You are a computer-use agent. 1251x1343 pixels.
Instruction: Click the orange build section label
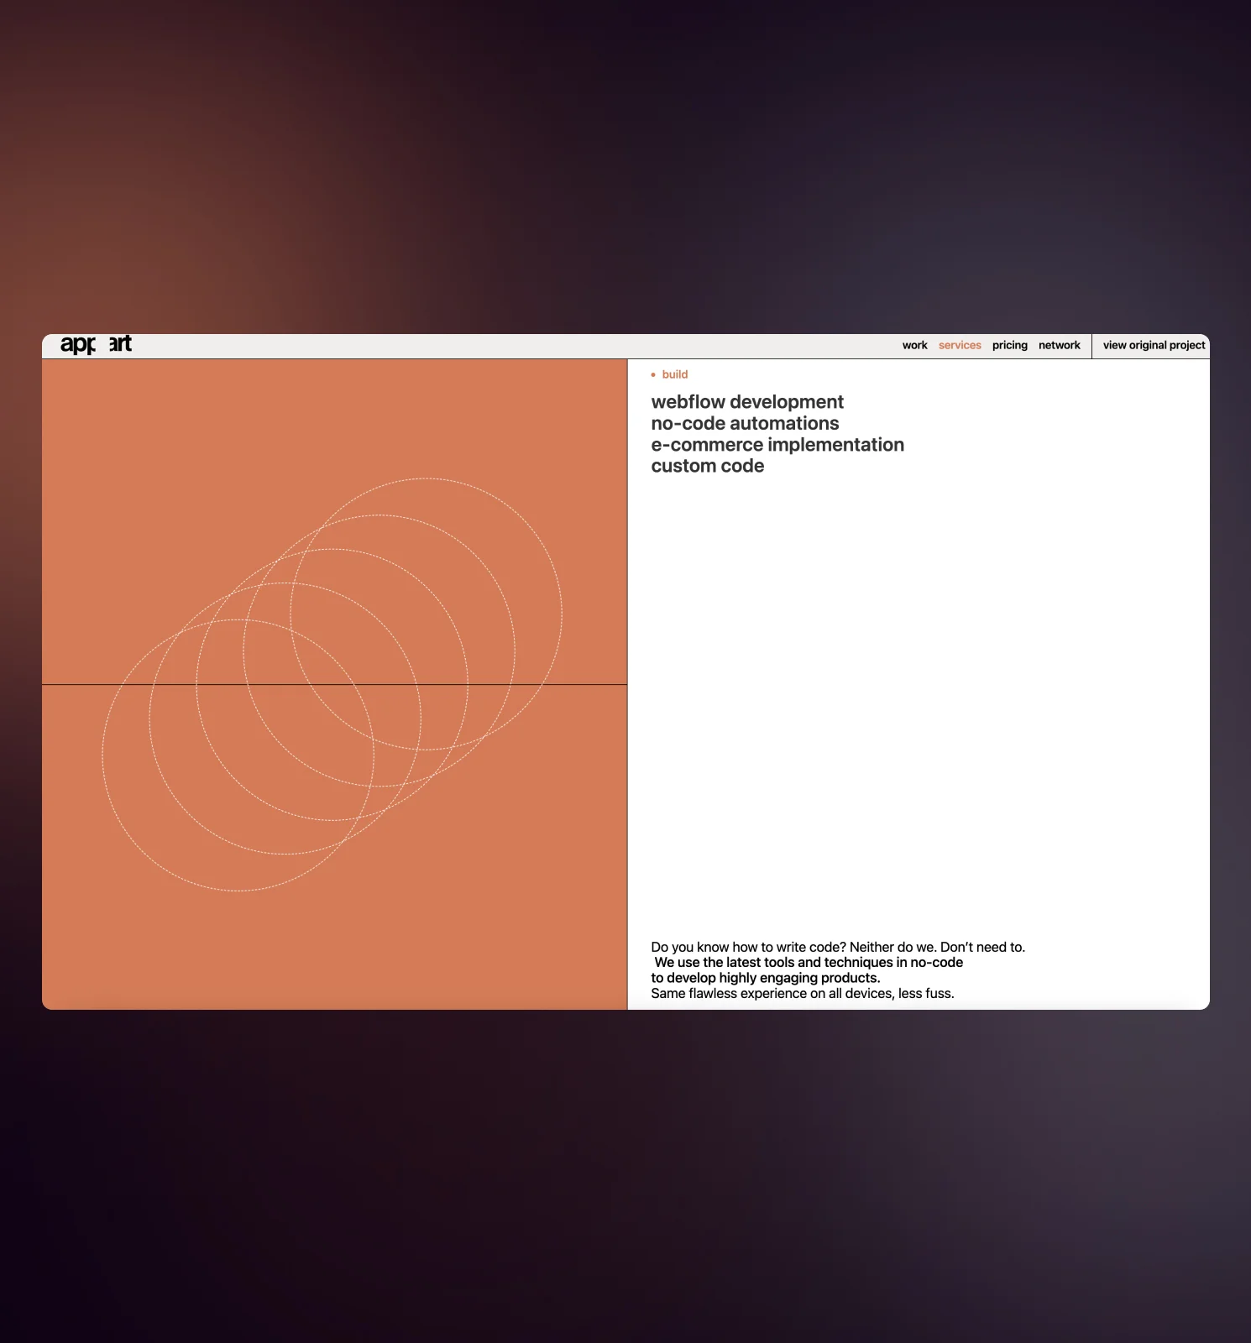[x=674, y=374]
